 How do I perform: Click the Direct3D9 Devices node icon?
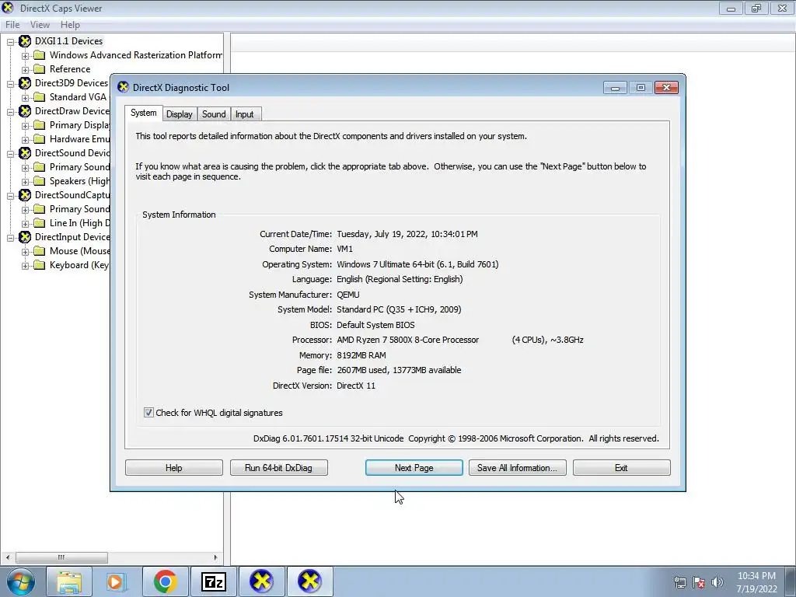coord(25,83)
